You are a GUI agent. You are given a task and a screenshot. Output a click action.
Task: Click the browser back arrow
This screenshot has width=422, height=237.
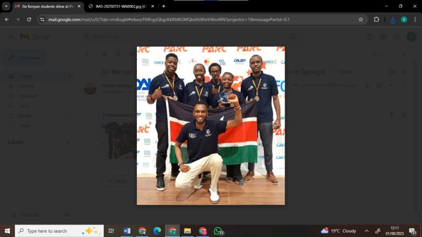[7, 19]
